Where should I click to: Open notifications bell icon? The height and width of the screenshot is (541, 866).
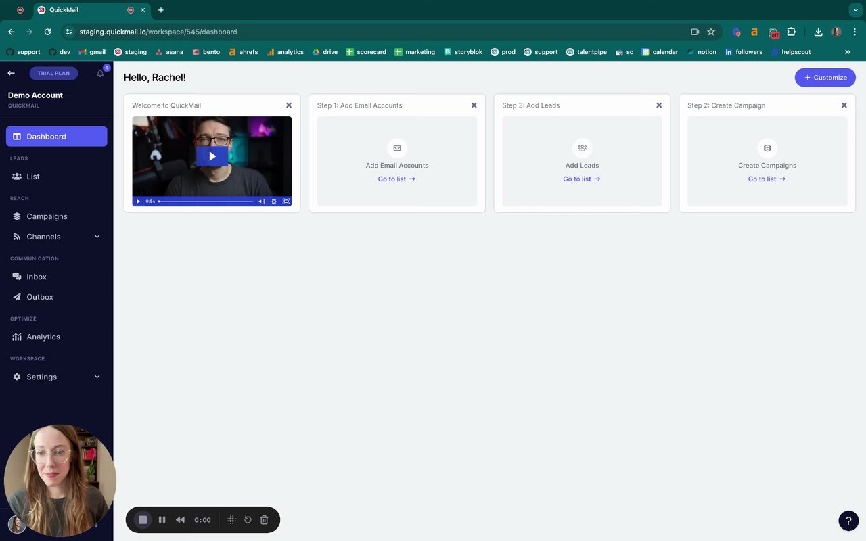tap(101, 73)
